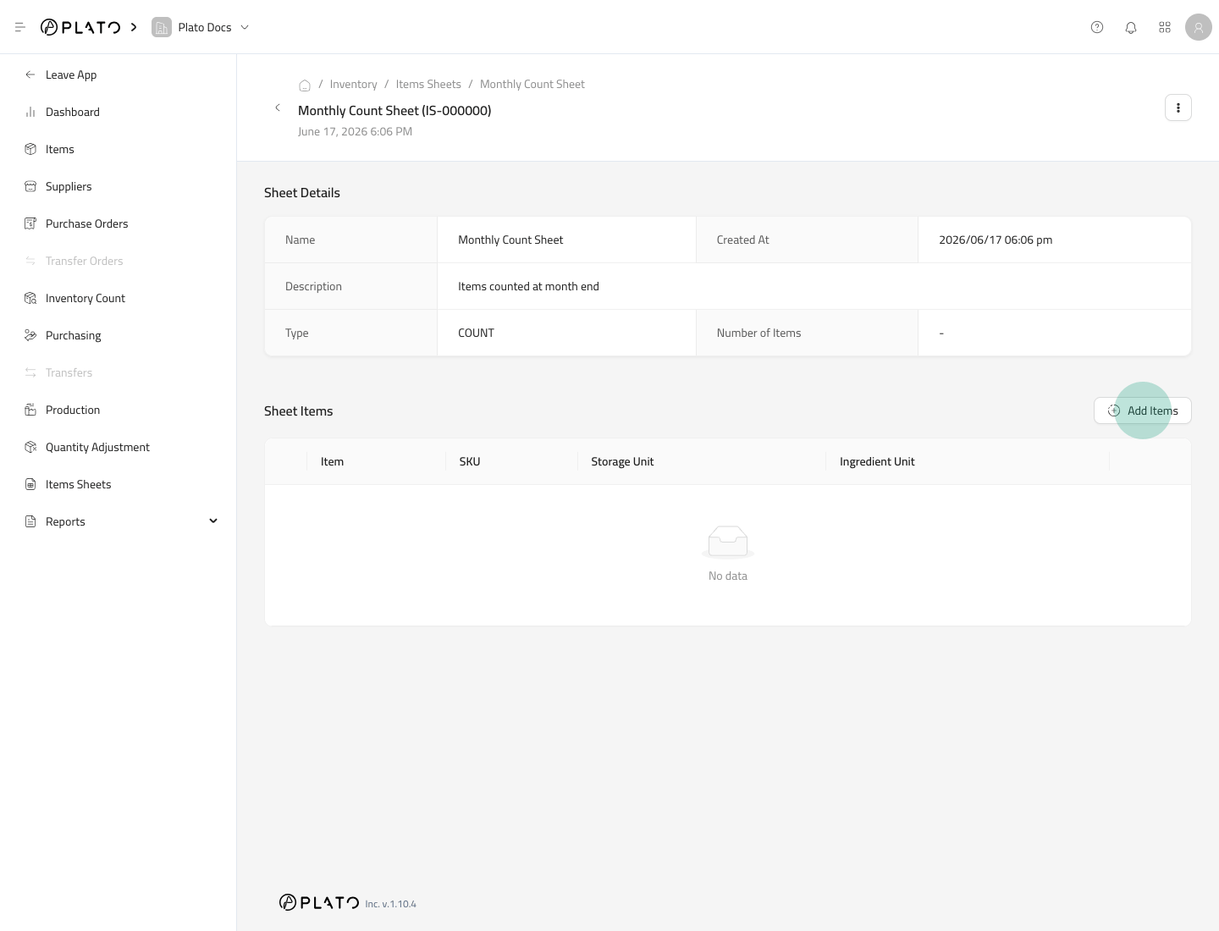Screen dimensions: 1219x931
Task: Click the Leave App arrow icon
Action: tap(30, 74)
